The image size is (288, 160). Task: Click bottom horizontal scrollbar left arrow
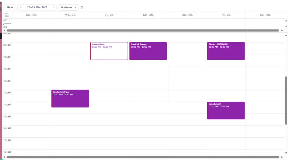coord(4,157)
